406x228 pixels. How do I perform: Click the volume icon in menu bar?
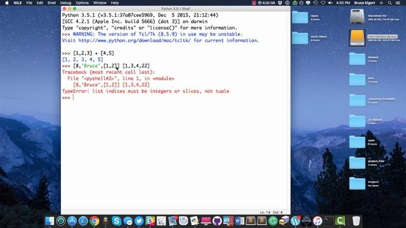330,3
